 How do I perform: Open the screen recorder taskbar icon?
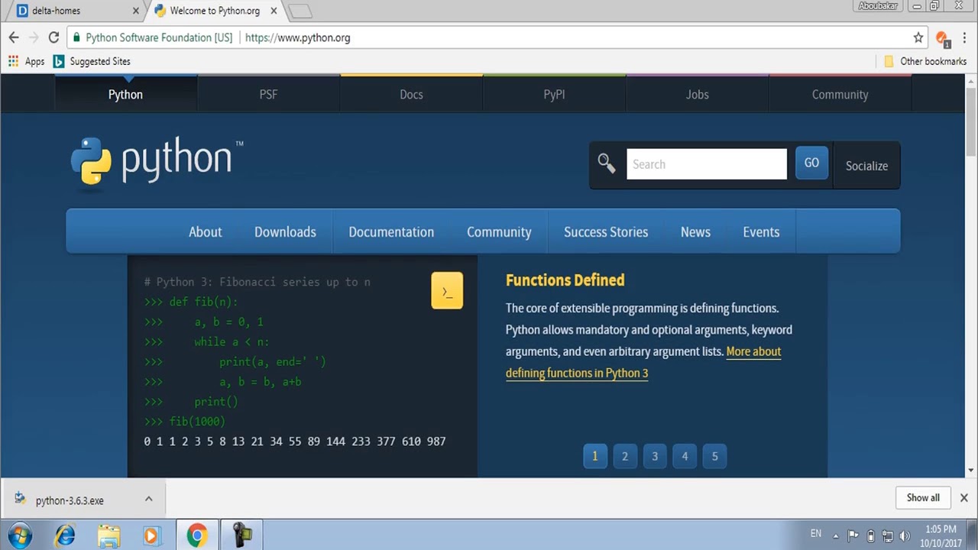coord(242,535)
